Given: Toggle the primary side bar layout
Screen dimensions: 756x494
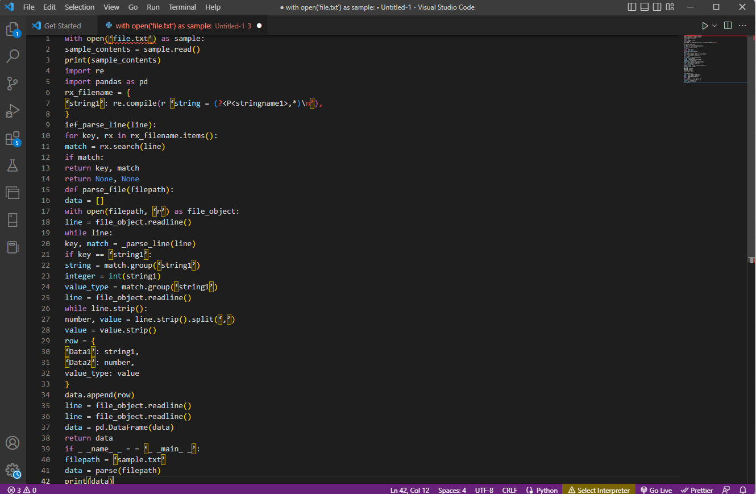Looking at the screenshot, I should pos(632,7).
